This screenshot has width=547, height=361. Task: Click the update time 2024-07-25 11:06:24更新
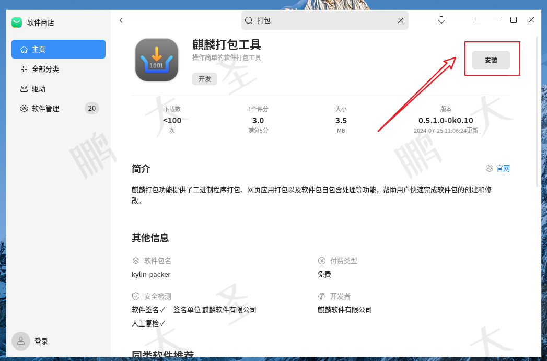446,131
